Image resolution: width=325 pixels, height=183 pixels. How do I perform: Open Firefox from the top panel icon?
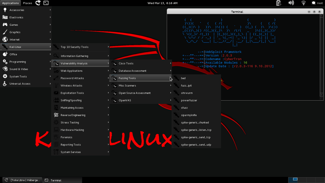(38, 3)
